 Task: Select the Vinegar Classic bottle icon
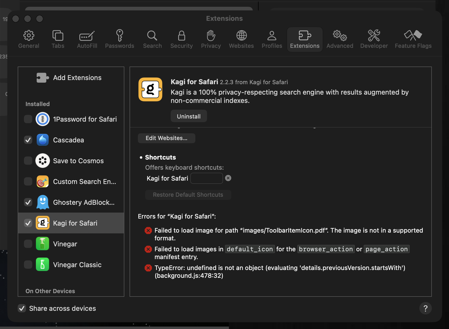coord(43,265)
